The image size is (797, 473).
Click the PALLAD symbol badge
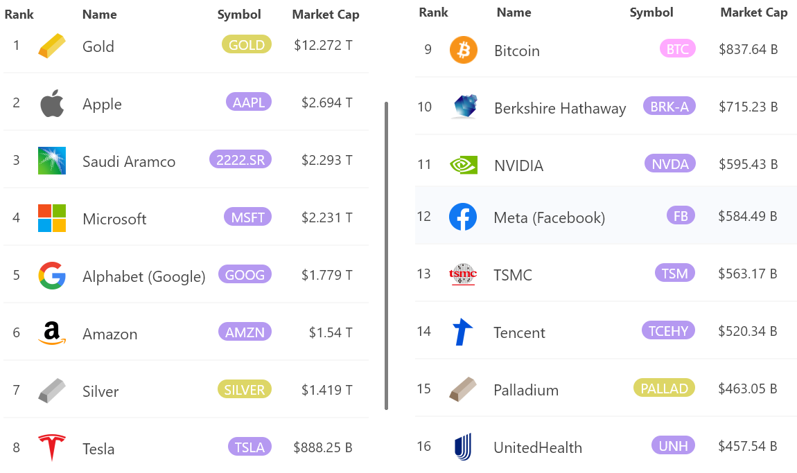pos(664,389)
